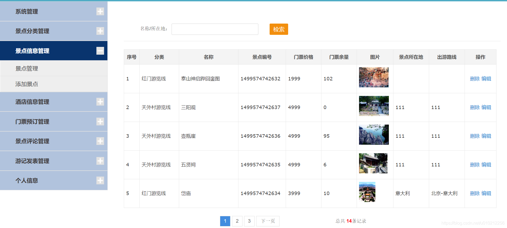
Task: Open the 游记发表管理 menu label
Action: click(32, 161)
